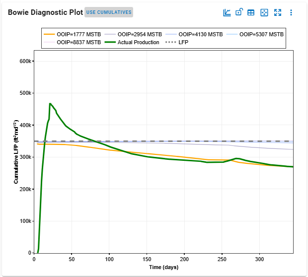308x277 pixels.
Task: Toggle the unlock axes icon
Action: point(239,12)
